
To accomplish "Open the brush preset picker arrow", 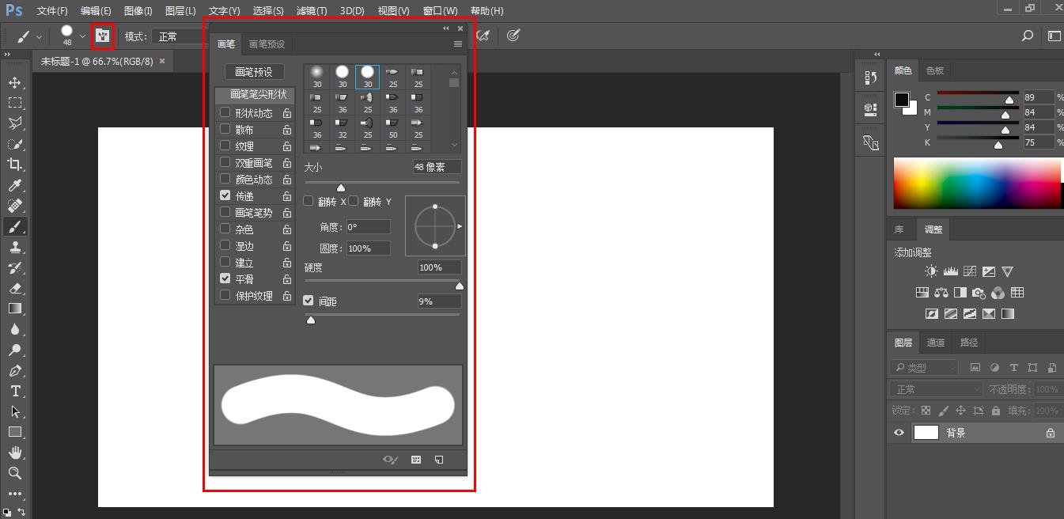I will [82, 36].
